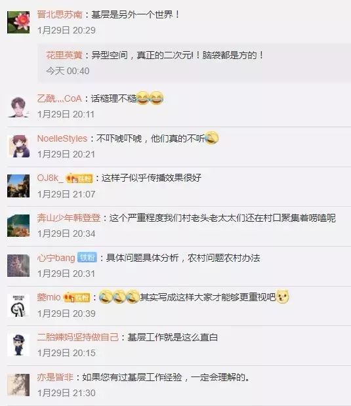Open the 心宁bang profile link
Viewport: 351px width, 406px height.
(56, 258)
